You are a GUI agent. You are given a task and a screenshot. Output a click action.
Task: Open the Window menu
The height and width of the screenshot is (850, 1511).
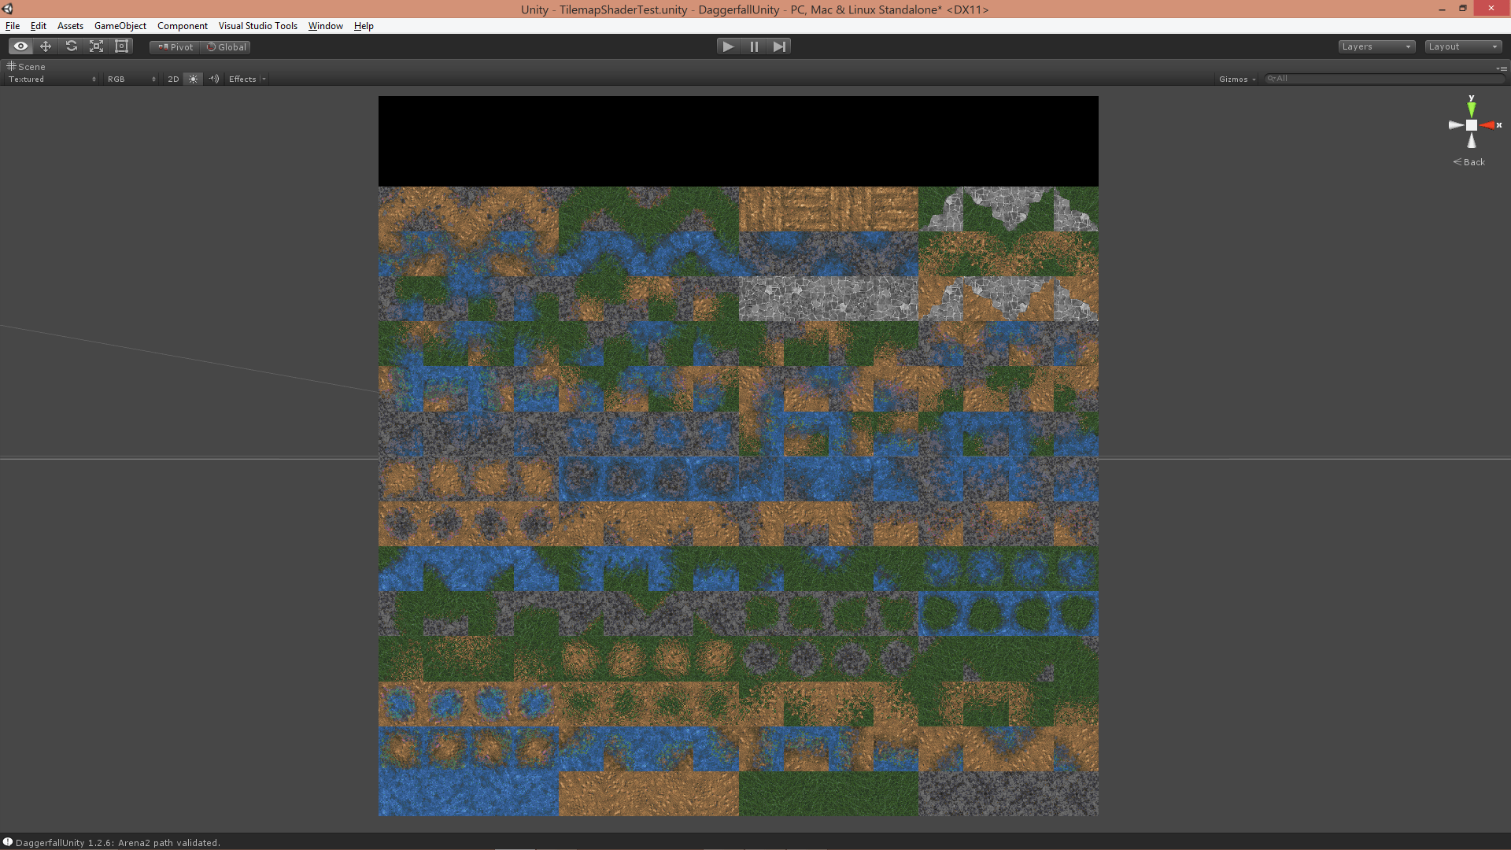click(x=326, y=26)
